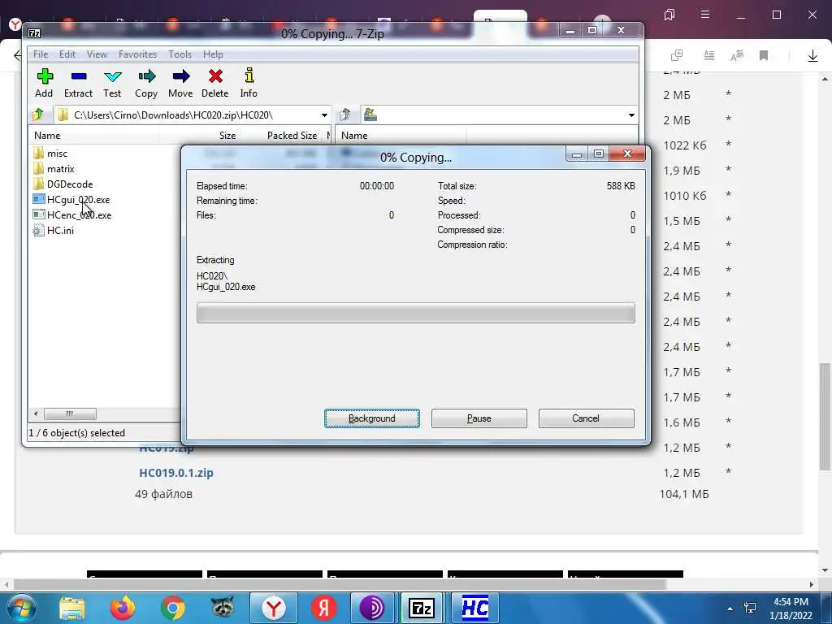Pause the copying operation
The width and height of the screenshot is (832, 624).
tap(479, 418)
